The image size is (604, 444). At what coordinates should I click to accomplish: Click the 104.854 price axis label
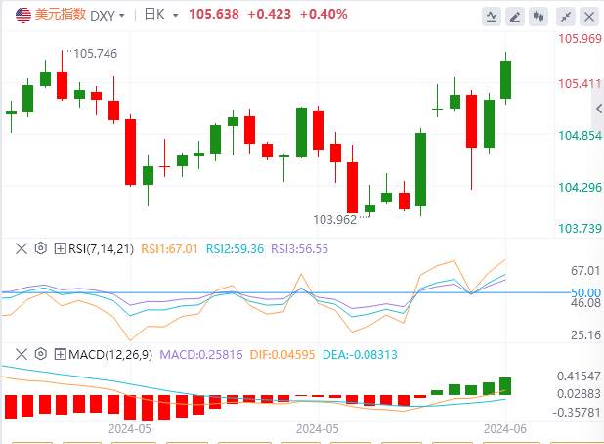point(581,136)
